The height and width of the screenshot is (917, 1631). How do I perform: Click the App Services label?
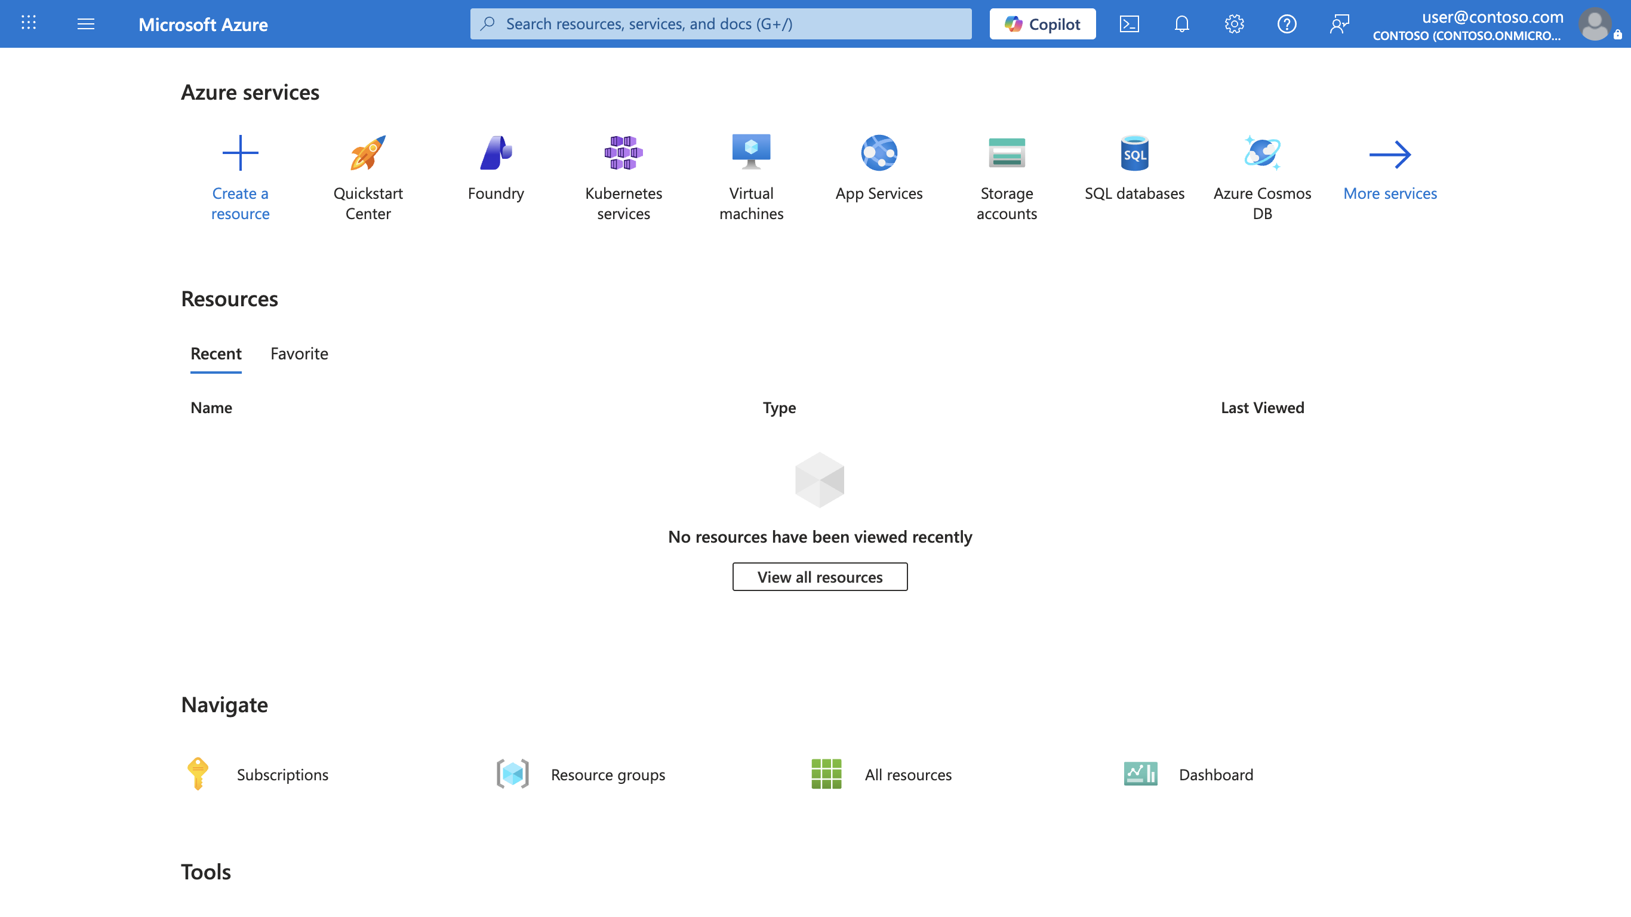click(879, 193)
